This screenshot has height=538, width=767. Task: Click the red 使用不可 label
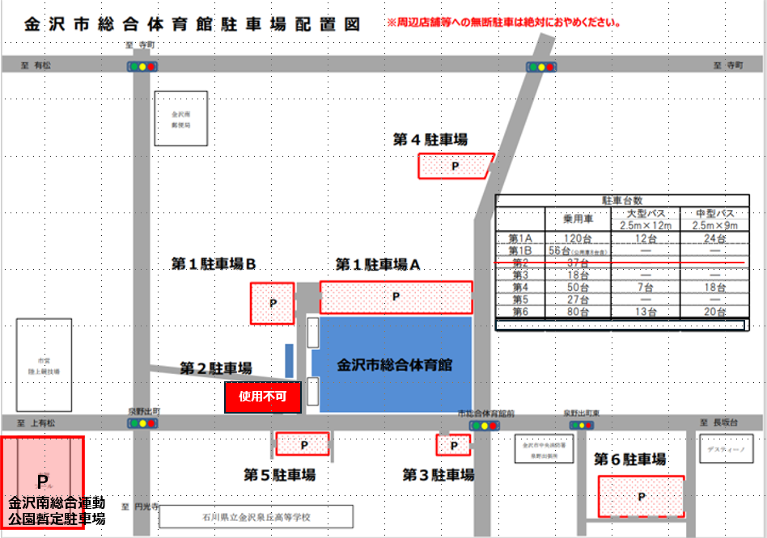pyautogui.click(x=262, y=397)
